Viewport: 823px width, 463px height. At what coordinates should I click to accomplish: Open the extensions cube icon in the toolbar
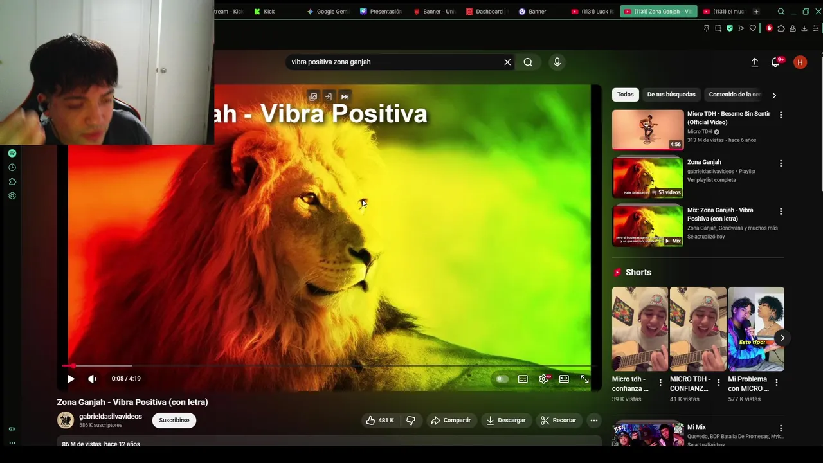coord(781,28)
